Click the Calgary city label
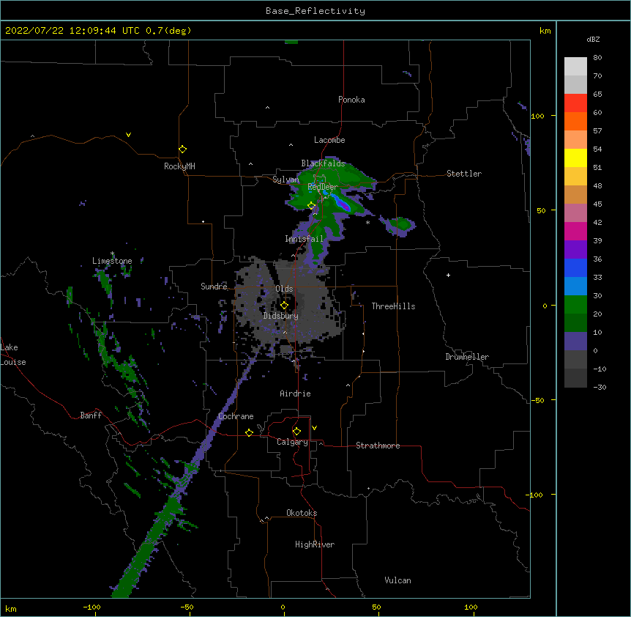 coord(292,442)
